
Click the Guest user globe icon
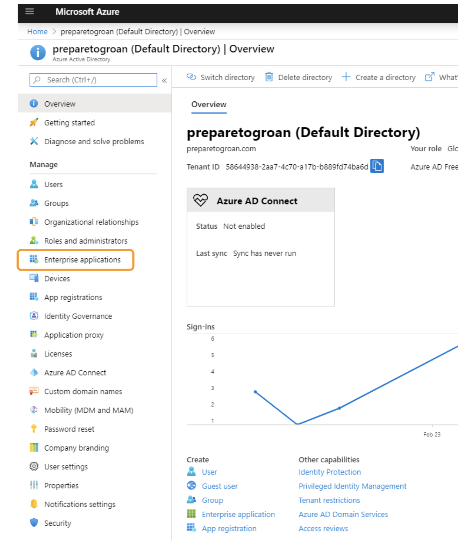[191, 486]
